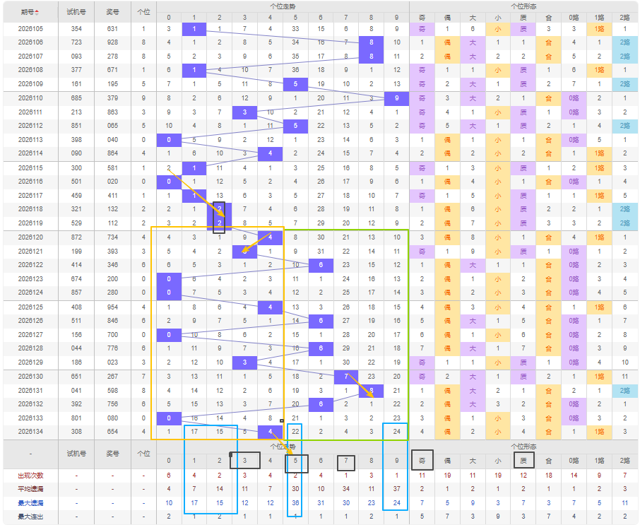Image resolution: width=640 pixels, height=525 pixels.
Task: Click the sort arrow beside 期号
Action: pos(37,12)
